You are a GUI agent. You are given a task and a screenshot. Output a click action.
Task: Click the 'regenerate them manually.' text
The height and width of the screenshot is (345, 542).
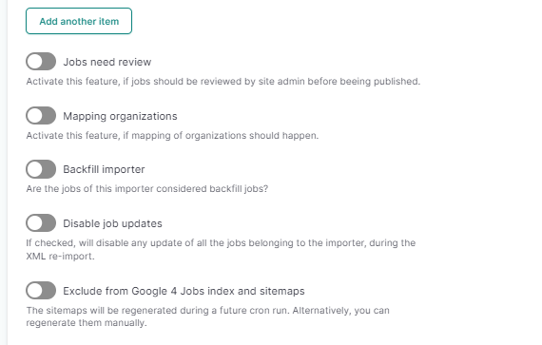(87, 323)
